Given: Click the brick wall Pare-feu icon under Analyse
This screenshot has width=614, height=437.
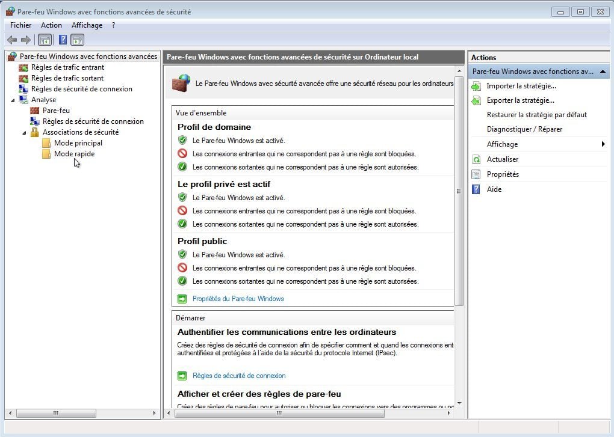Looking at the screenshot, I should [35, 111].
